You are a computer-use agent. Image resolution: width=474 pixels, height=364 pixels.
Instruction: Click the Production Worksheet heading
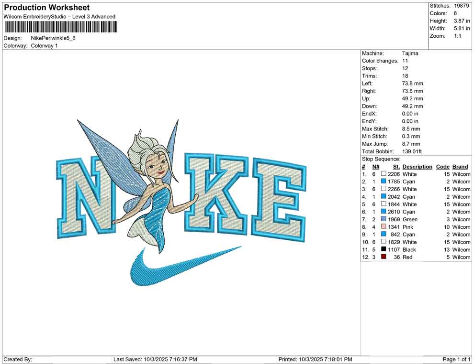47,8
